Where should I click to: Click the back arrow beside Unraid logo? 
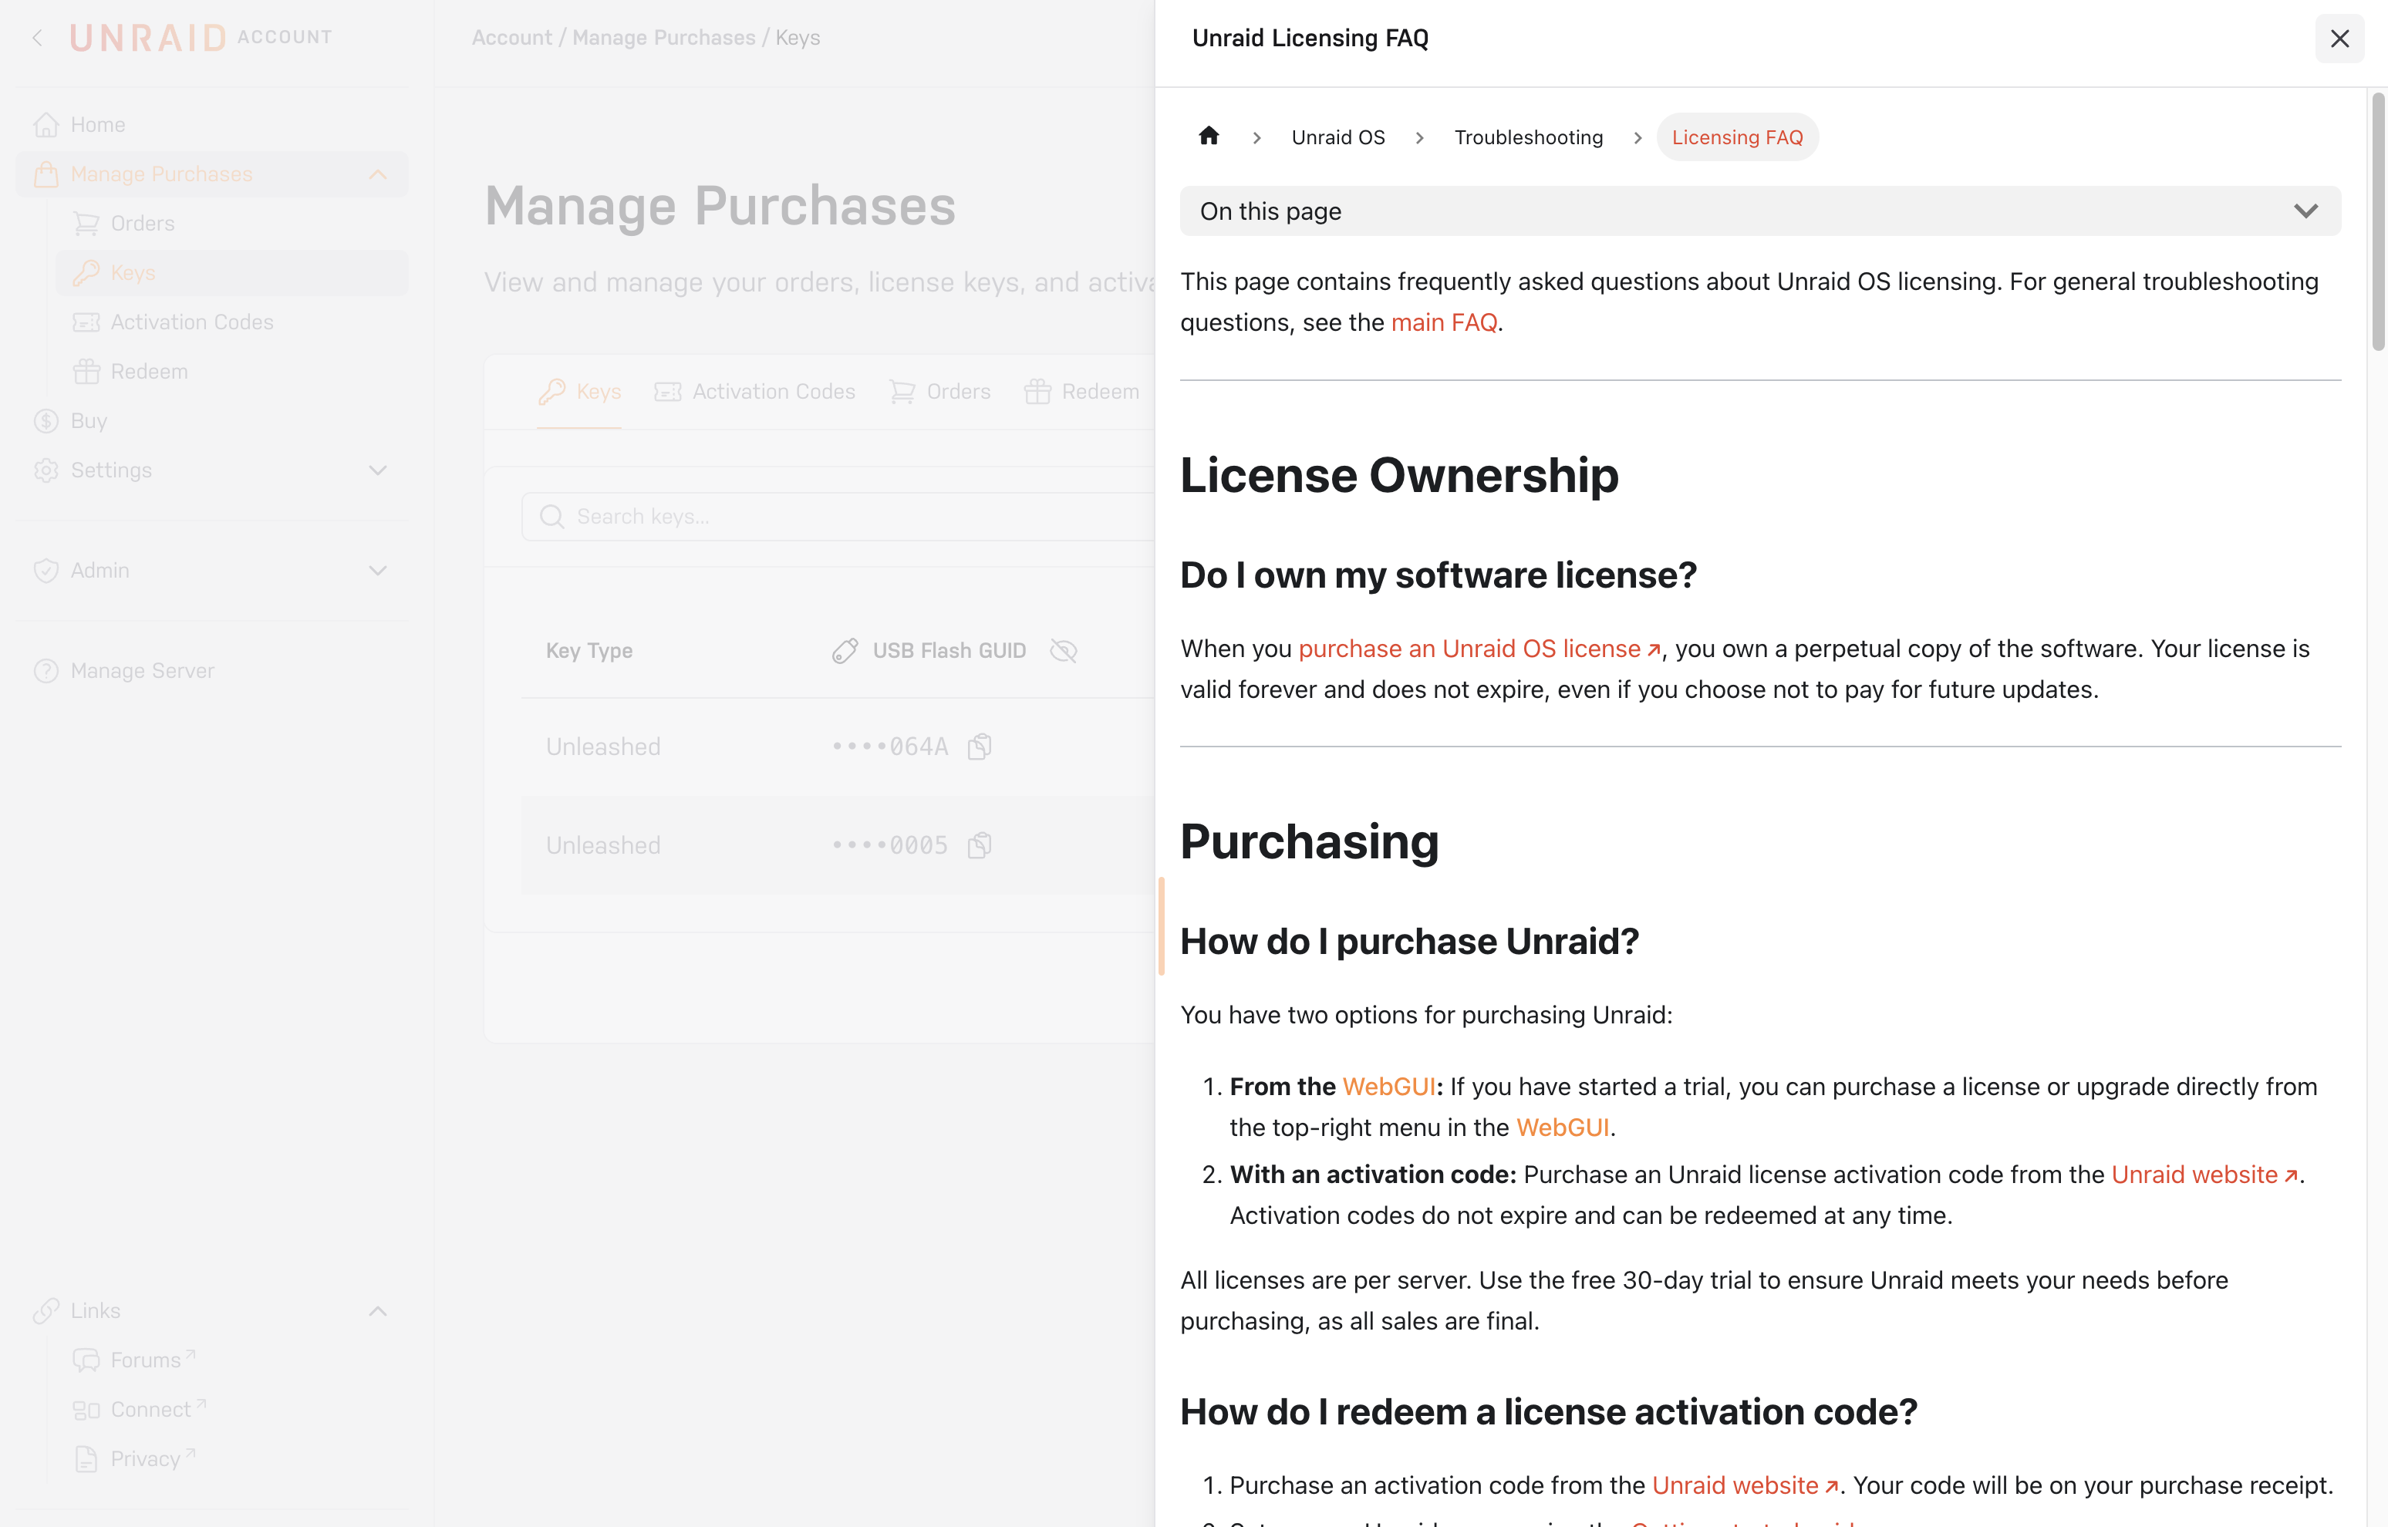point(38,38)
